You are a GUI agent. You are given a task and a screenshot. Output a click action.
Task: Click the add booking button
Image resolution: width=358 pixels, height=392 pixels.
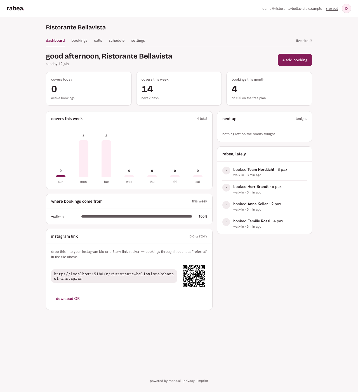point(295,60)
